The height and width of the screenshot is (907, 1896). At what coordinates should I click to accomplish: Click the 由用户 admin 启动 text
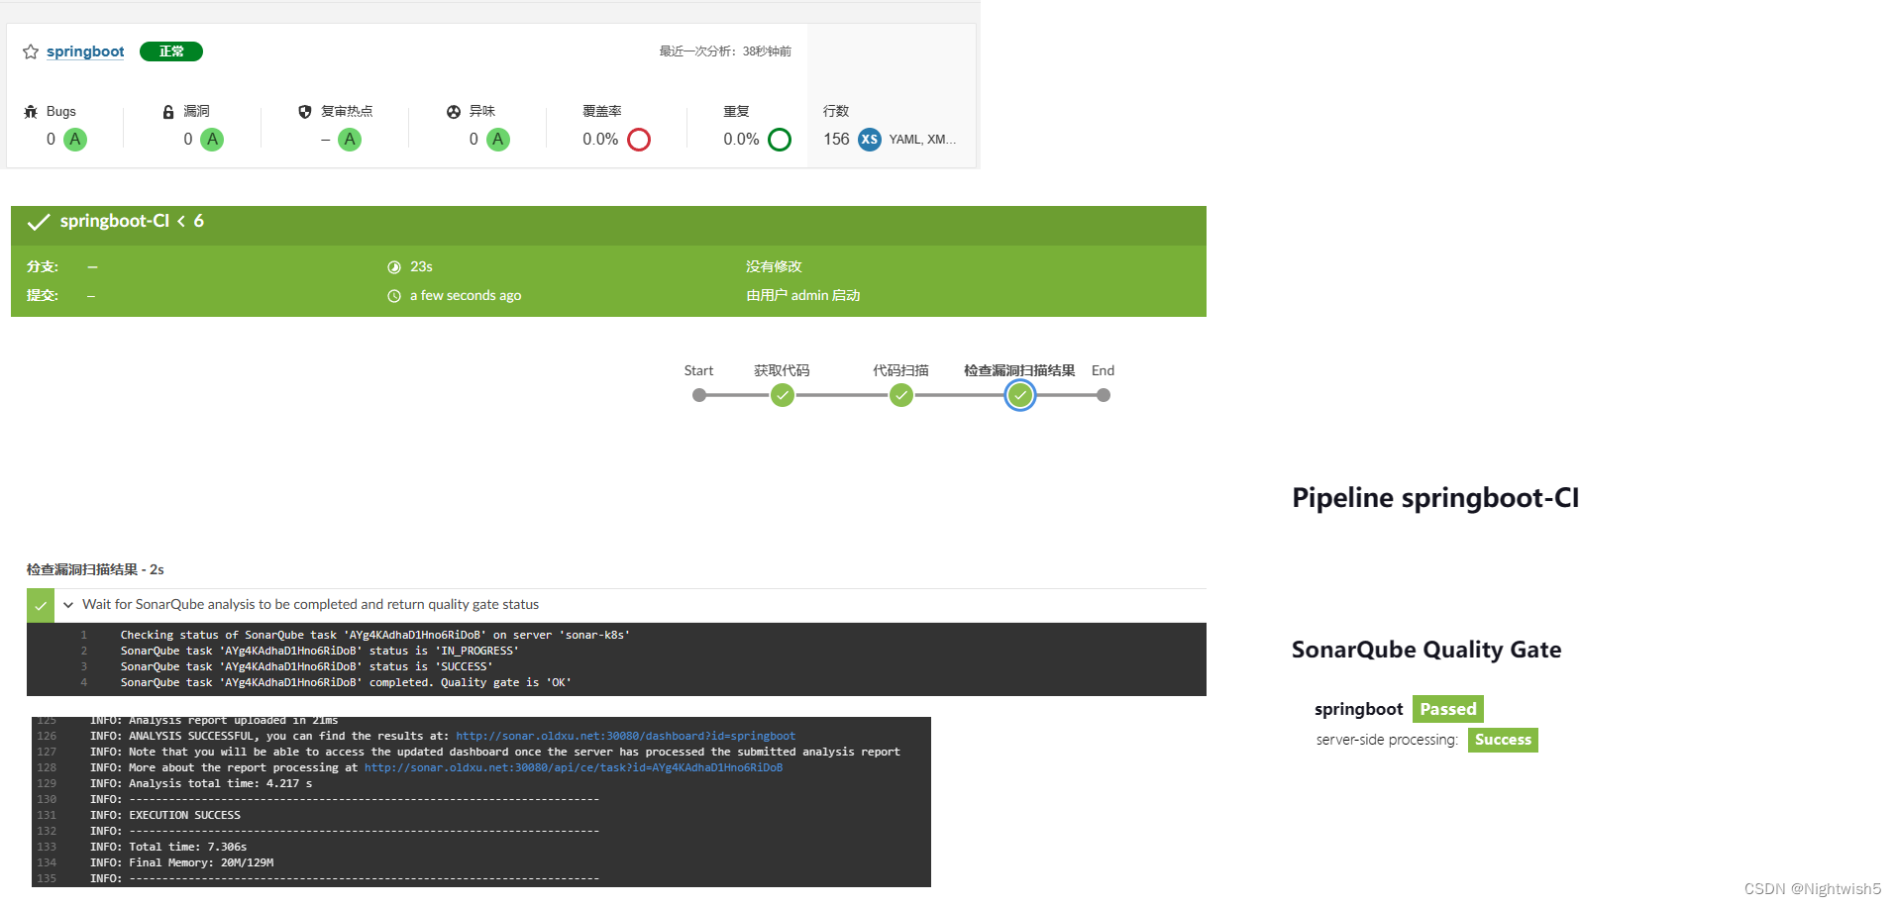click(x=803, y=295)
